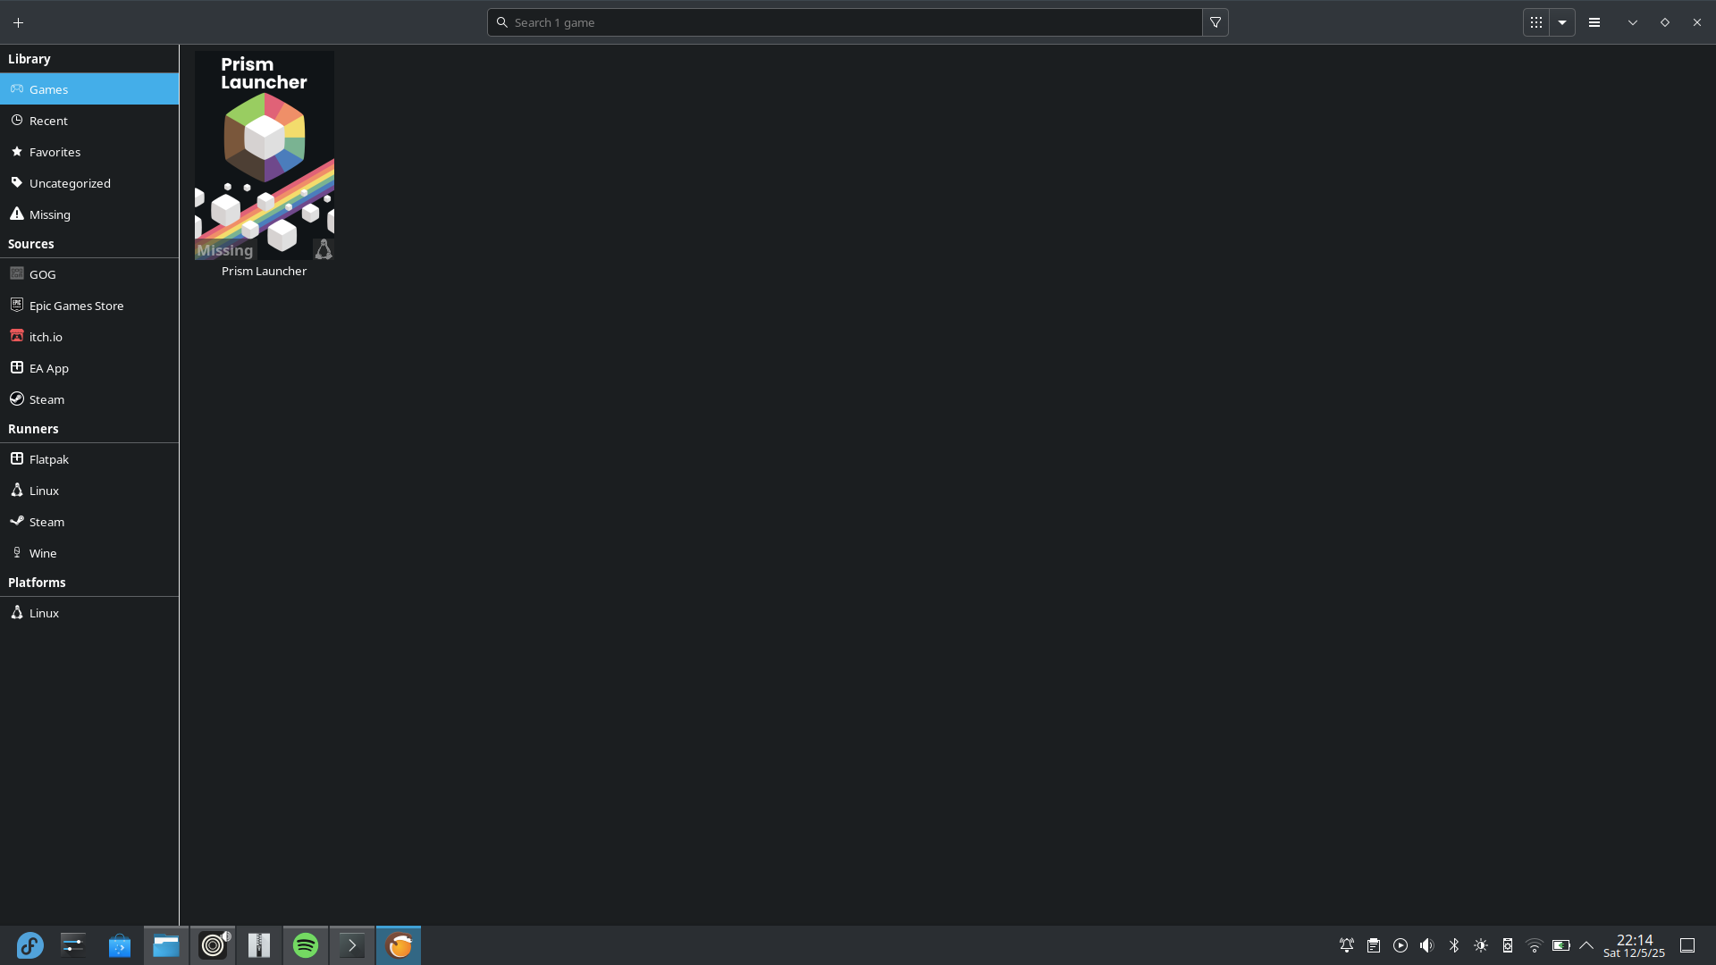Open the Lutris hamburger menu

click(1594, 22)
